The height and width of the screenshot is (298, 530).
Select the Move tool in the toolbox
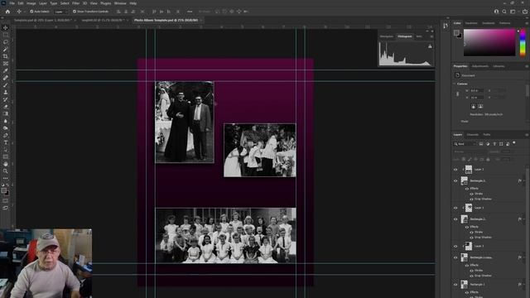6,27
